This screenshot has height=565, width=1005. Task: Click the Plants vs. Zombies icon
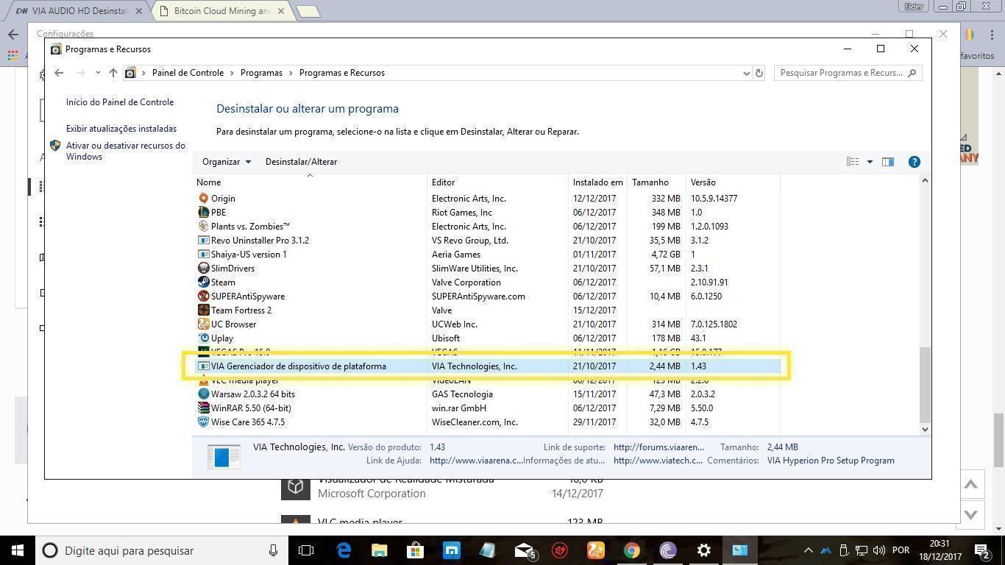(x=204, y=226)
